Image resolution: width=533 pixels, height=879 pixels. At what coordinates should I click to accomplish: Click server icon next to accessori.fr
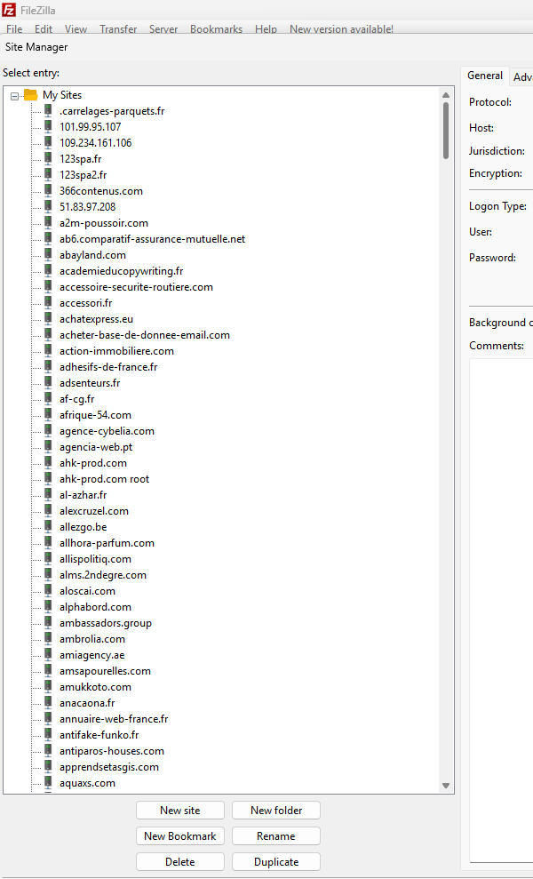(x=49, y=302)
